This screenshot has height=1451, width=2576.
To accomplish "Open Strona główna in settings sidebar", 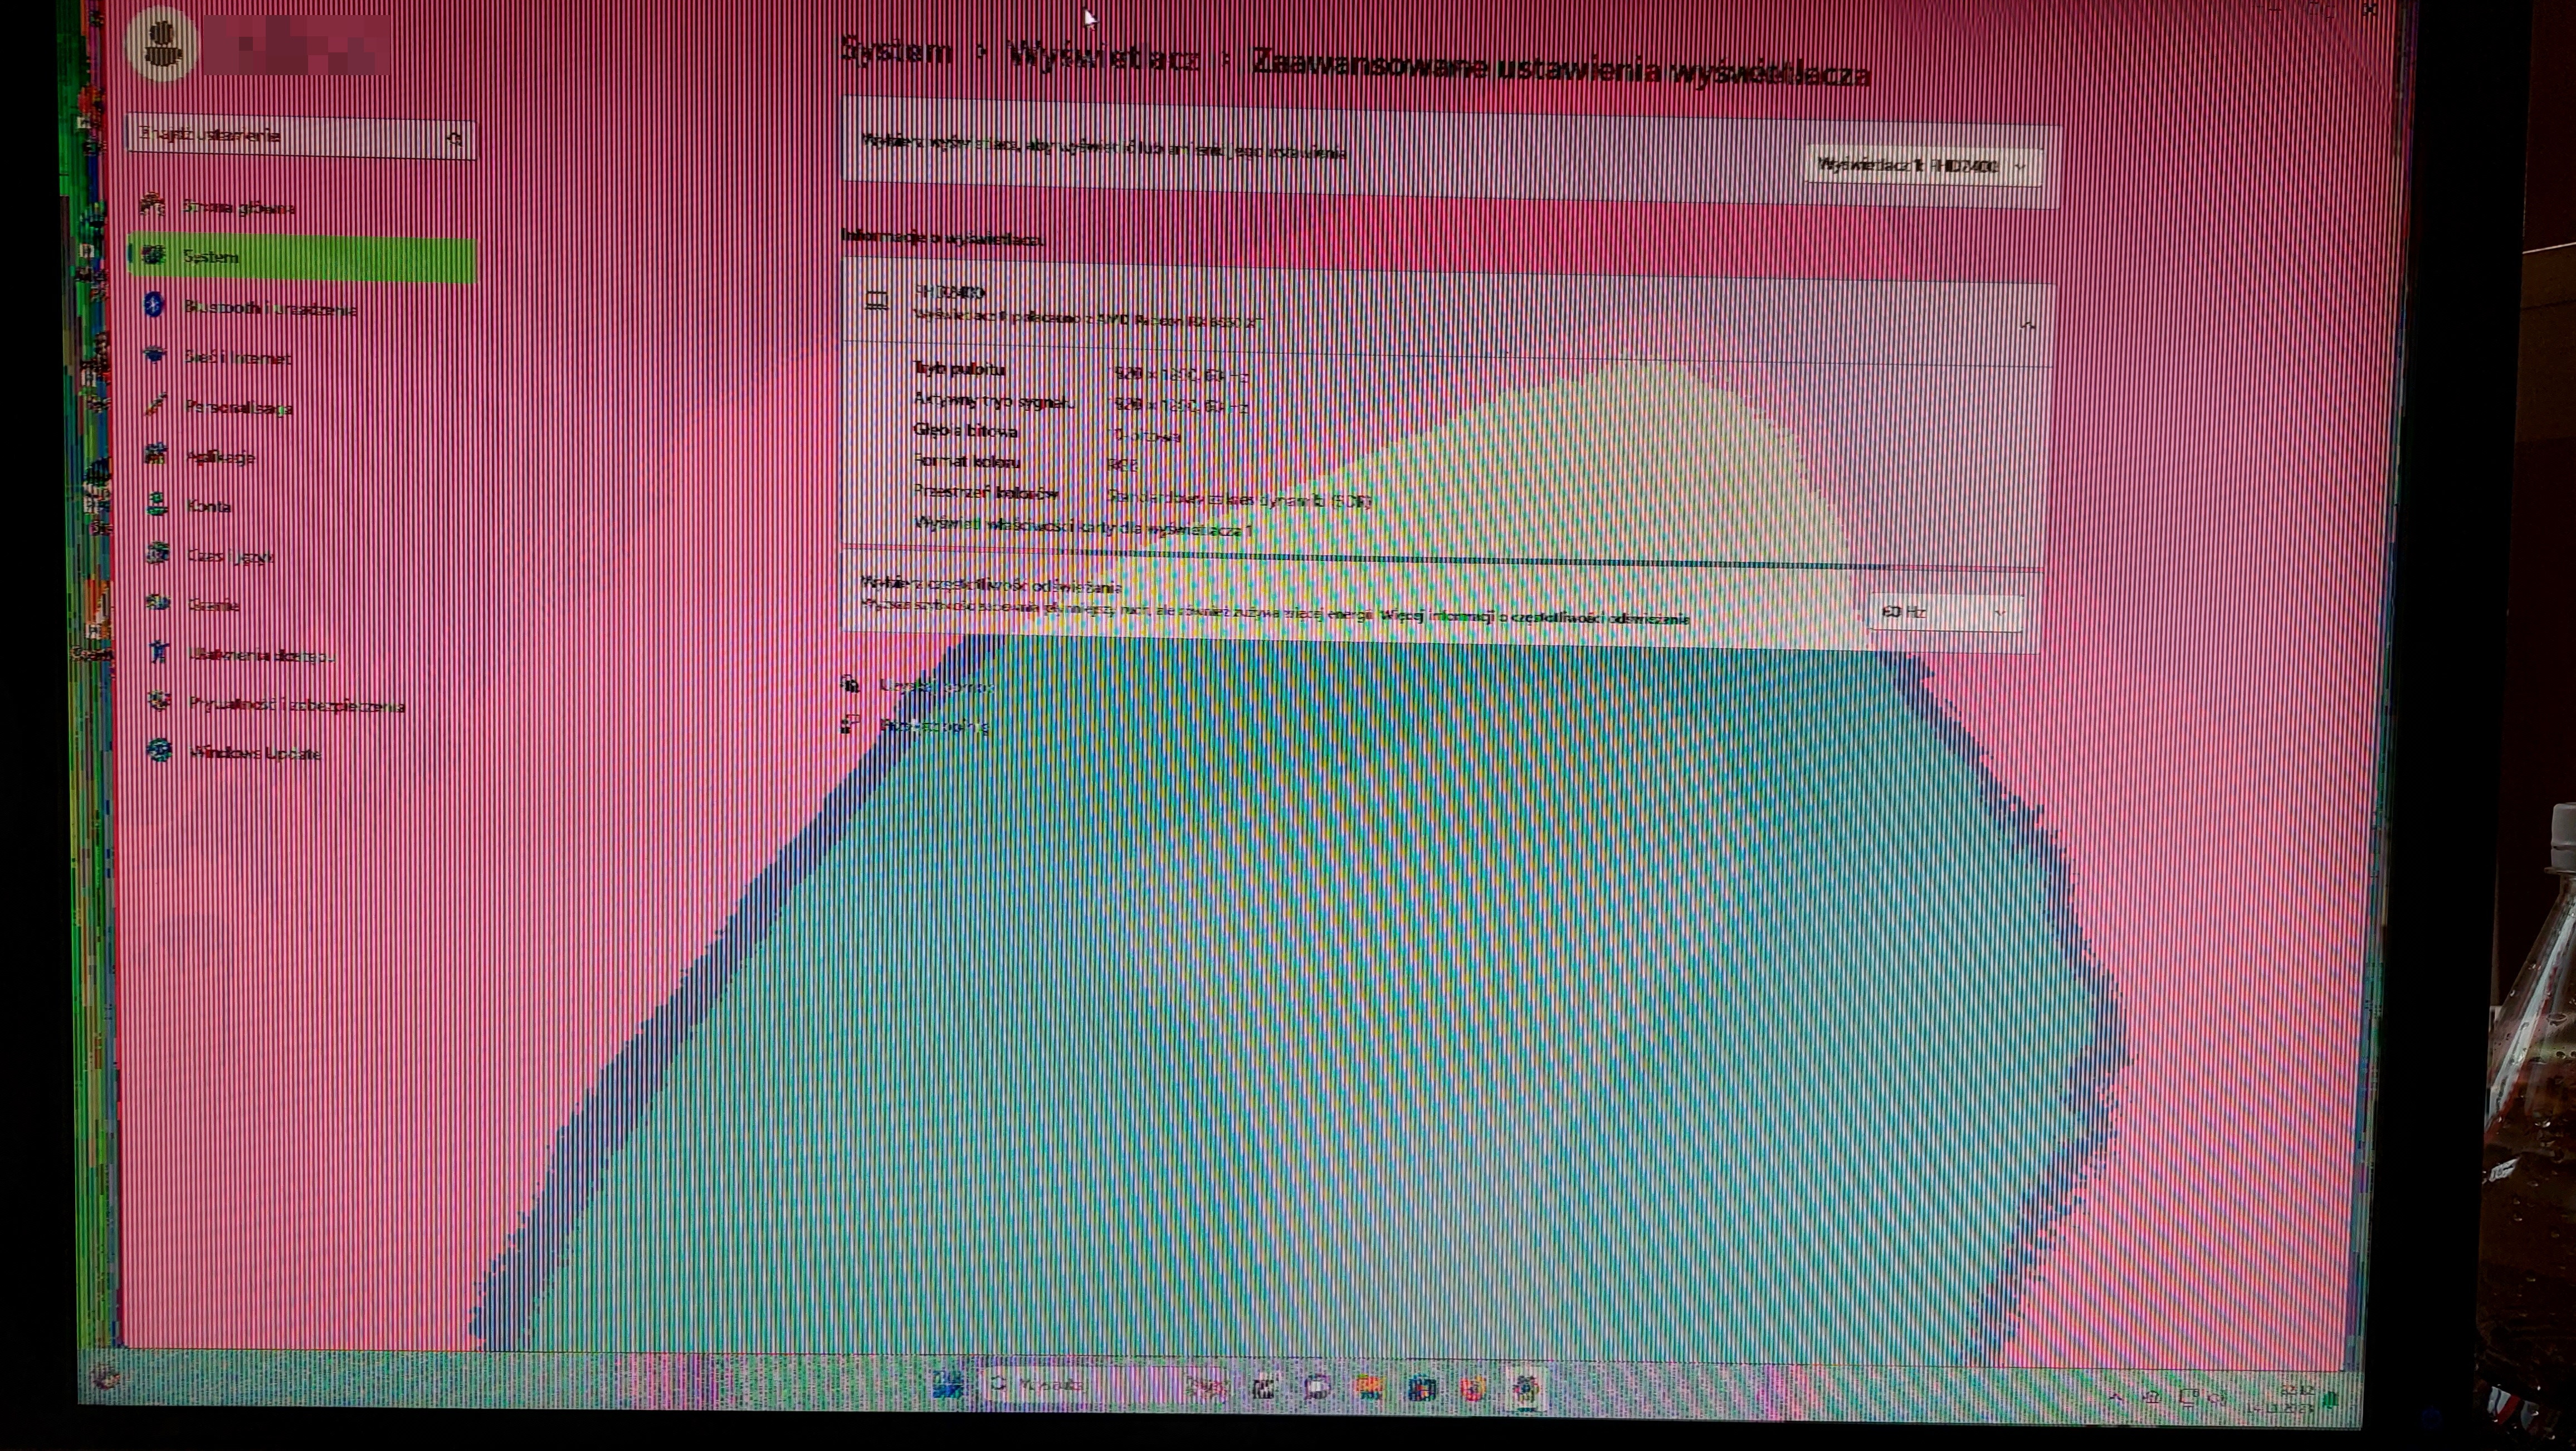I will tap(238, 208).
